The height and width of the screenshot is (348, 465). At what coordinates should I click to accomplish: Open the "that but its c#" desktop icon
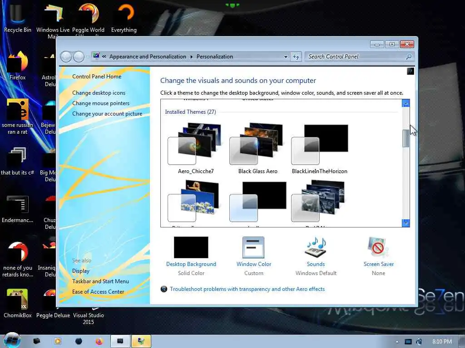pyautogui.click(x=18, y=161)
